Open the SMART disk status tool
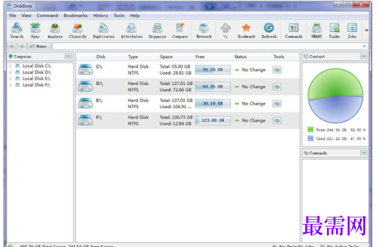 pyautogui.click(x=316, y=31)
